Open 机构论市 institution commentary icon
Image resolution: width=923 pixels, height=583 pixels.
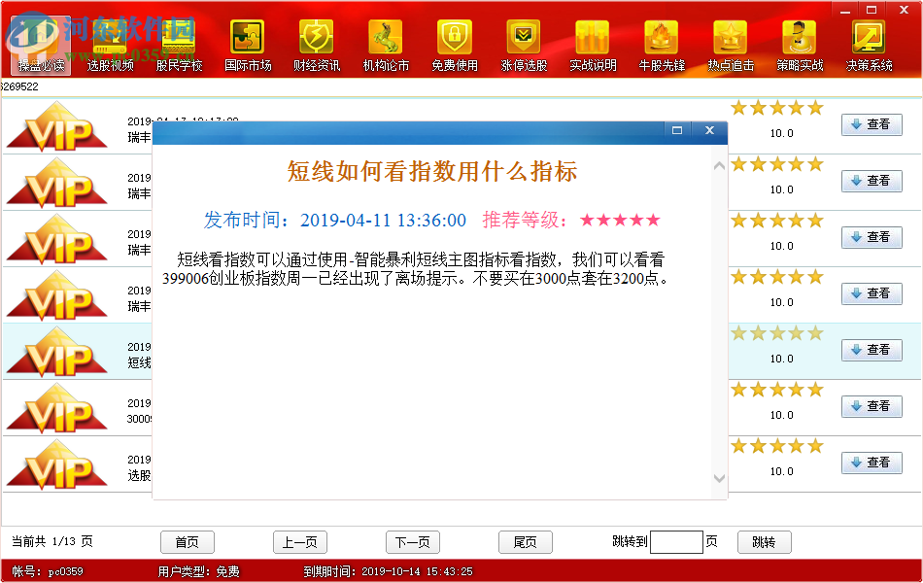(386, 41)
